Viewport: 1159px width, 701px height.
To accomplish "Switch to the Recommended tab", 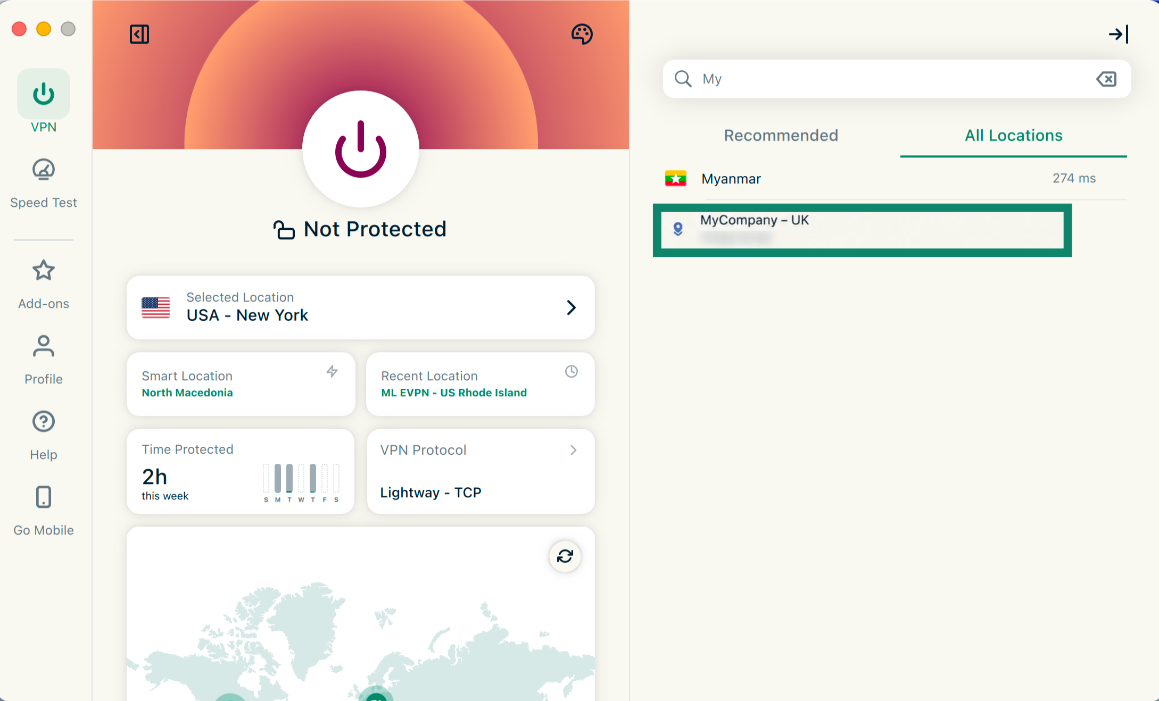I will [x=781, y=136].
